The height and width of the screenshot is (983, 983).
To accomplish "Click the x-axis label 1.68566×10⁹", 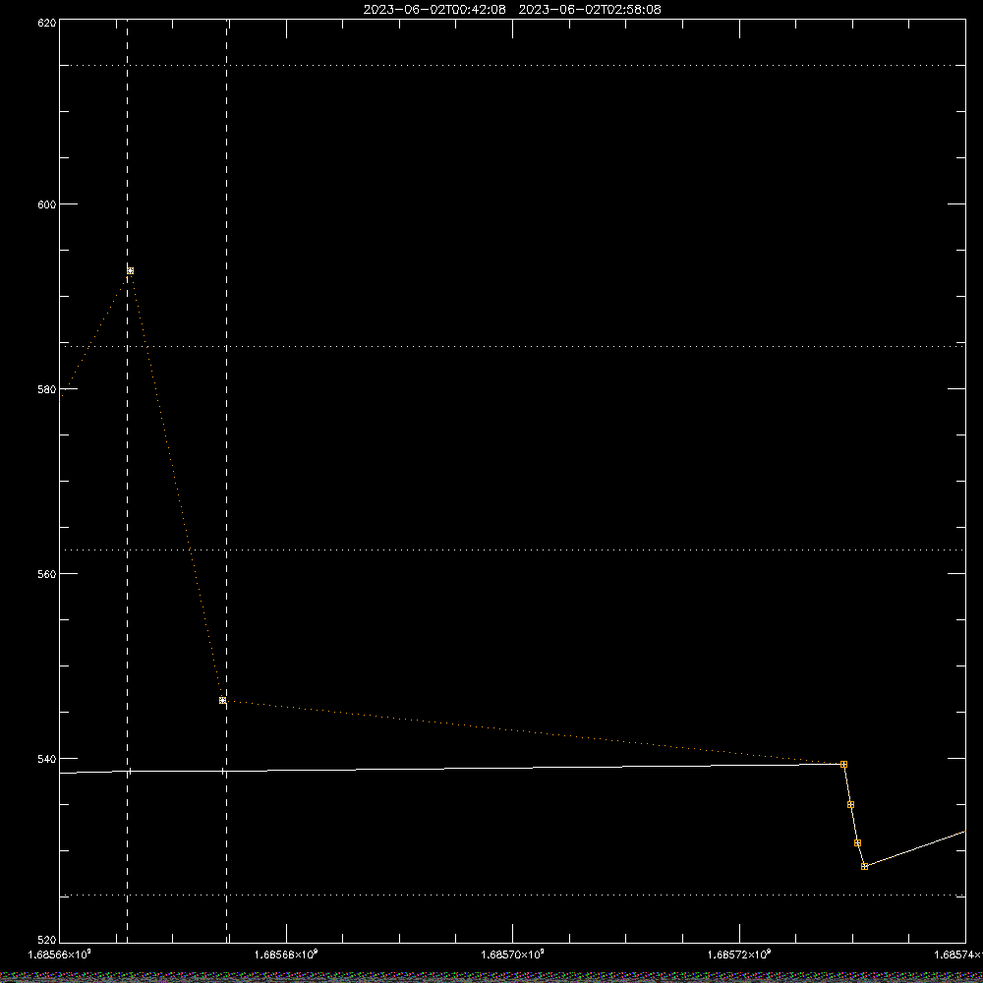I will pos(60,954).
